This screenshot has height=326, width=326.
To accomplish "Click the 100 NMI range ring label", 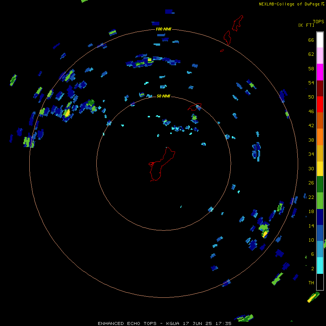I will click(163, 29).
